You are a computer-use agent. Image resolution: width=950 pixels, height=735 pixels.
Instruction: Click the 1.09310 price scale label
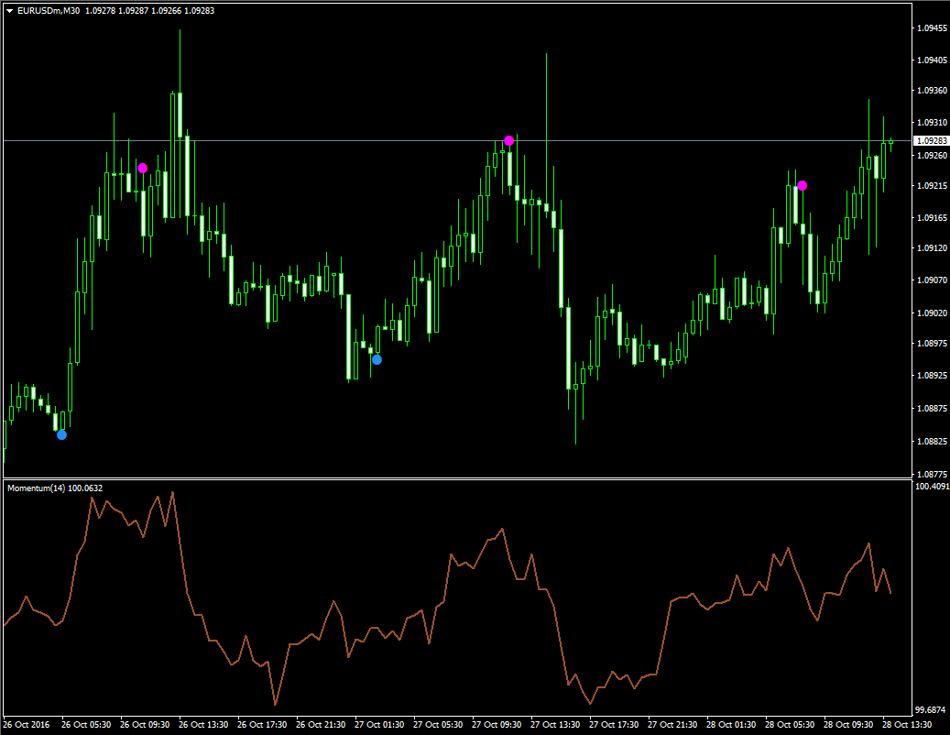click(x=932, y=123)
